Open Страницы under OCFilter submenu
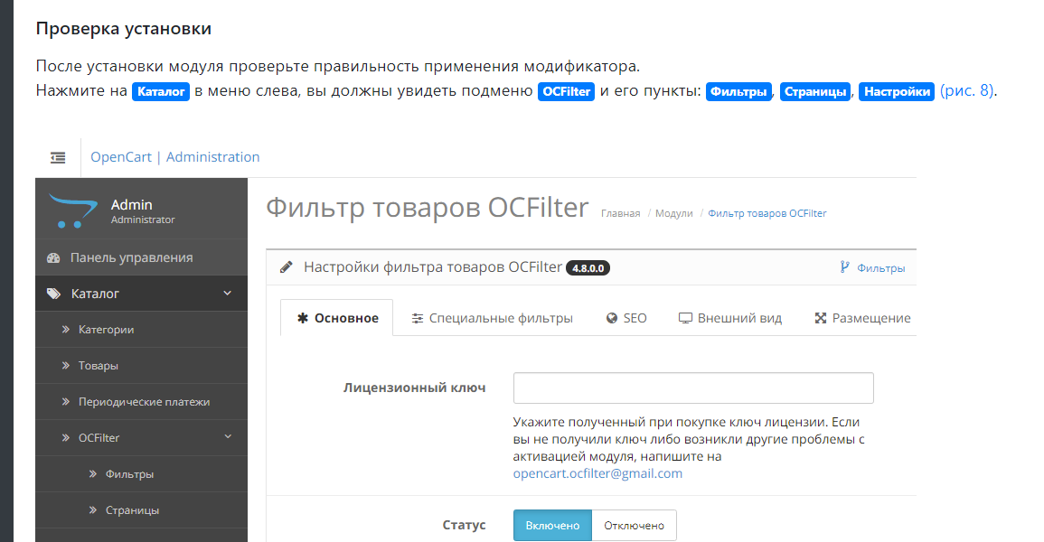Viewport: 1044px width, 542px height. click(x=141, y=510)
